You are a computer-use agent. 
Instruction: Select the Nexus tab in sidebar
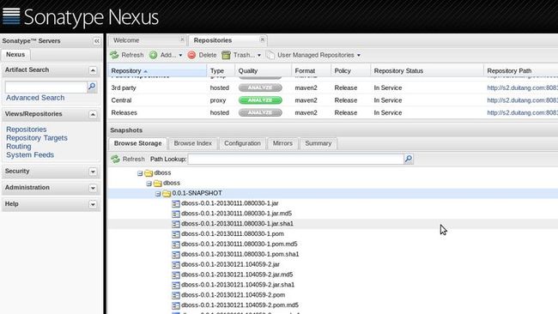tap(15, 54)
